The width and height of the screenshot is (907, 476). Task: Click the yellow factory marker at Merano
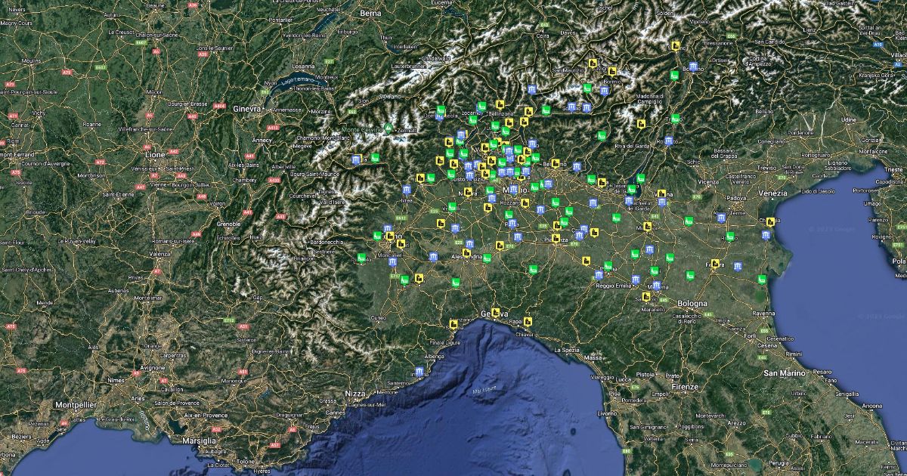coord(674,46)
